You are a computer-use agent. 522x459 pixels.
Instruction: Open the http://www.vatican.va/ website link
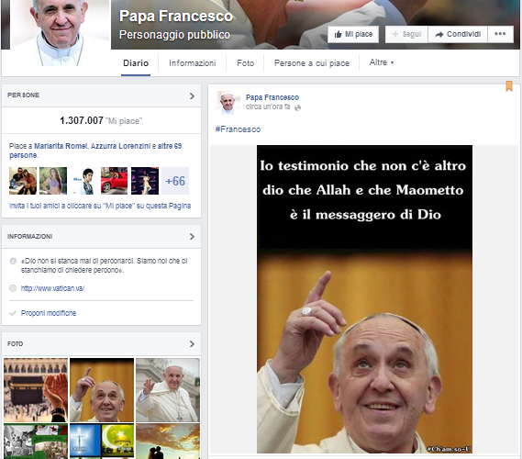[52, 288]
